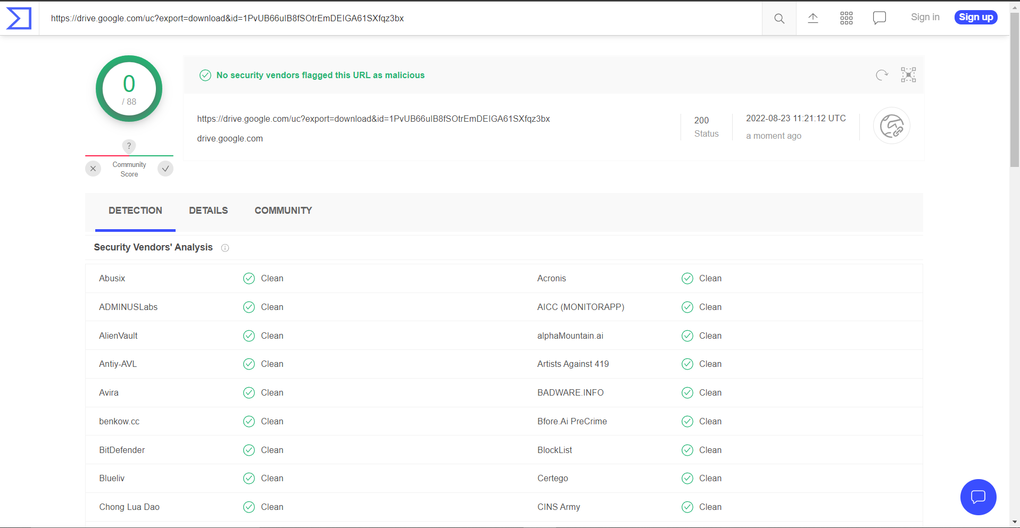Click the Chong Lua Dao vendor name

click(x=129, y=507)
